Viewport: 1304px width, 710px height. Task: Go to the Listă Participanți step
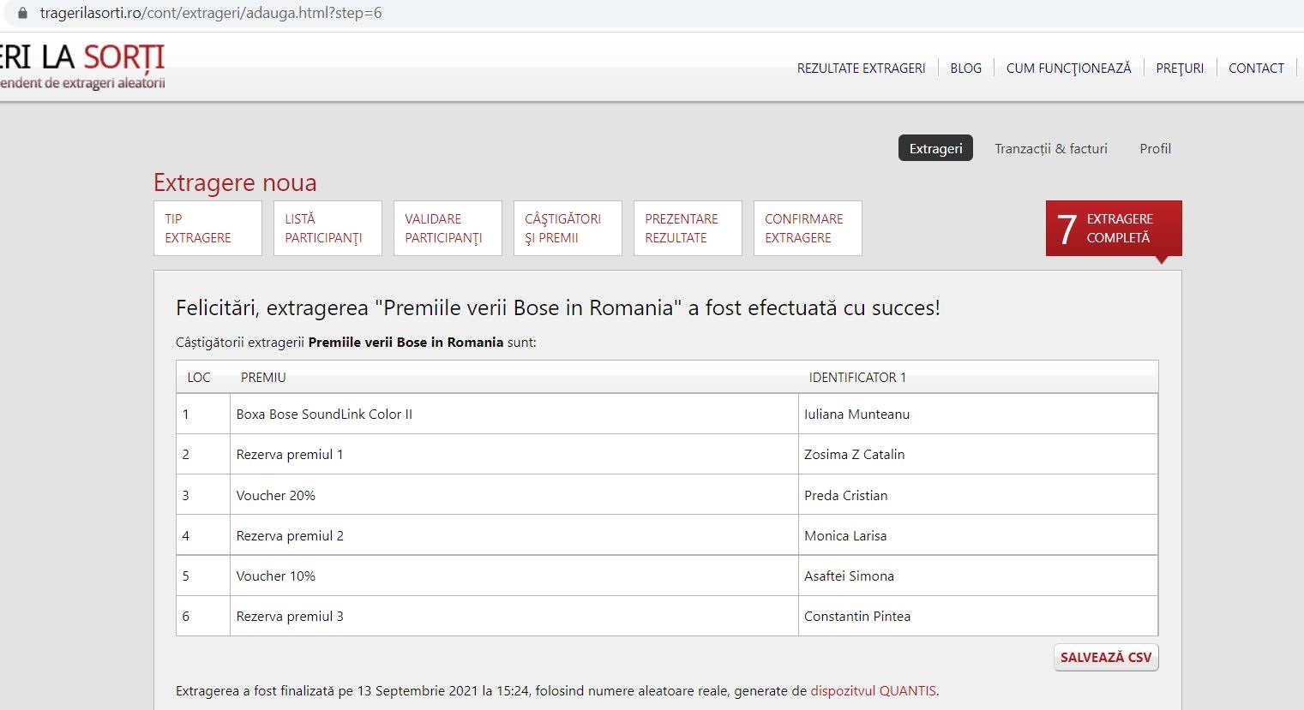[x=328, y=229]
